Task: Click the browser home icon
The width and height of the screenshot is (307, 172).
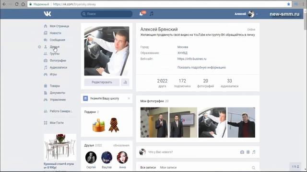Action: pos(23,4)
